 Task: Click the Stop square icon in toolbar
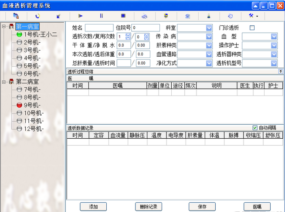point(123,16)
